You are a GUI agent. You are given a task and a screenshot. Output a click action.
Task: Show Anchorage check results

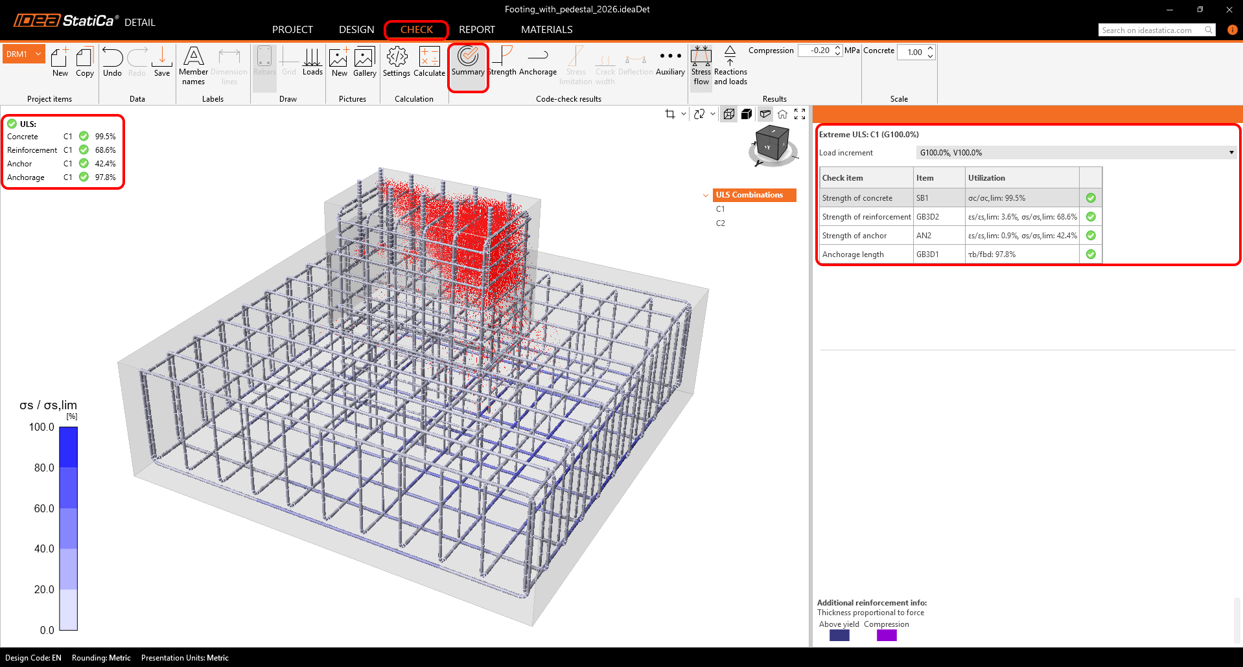tap(537, 62)
